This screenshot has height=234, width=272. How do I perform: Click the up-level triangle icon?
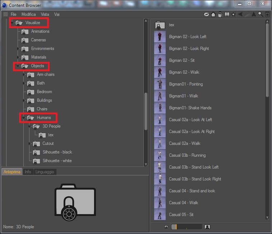coord(254,14)
